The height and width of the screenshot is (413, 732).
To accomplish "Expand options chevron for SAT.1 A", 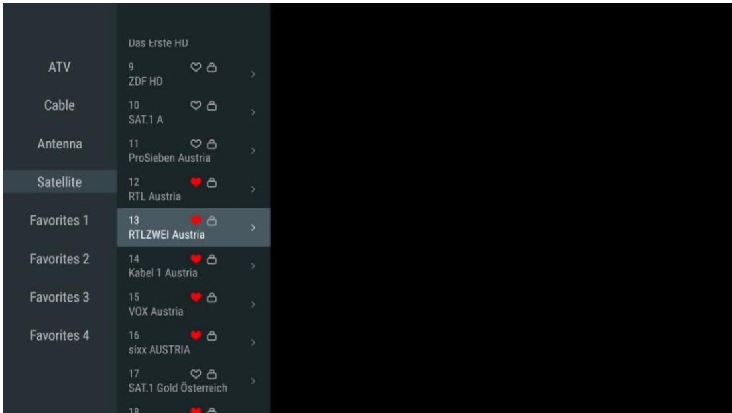I will [253, 113].
